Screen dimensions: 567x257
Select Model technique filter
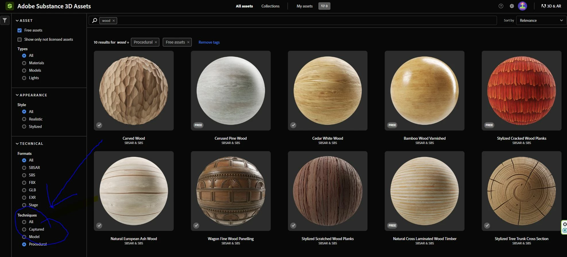click(x=24, y=237)
